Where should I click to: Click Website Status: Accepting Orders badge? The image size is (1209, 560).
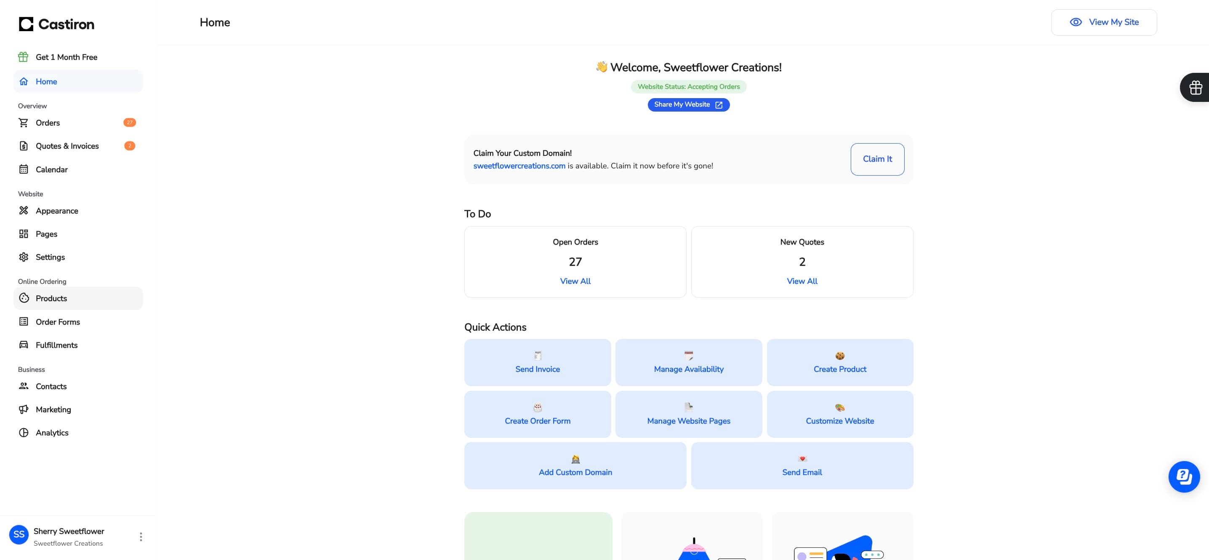click(x=689, y=86)
